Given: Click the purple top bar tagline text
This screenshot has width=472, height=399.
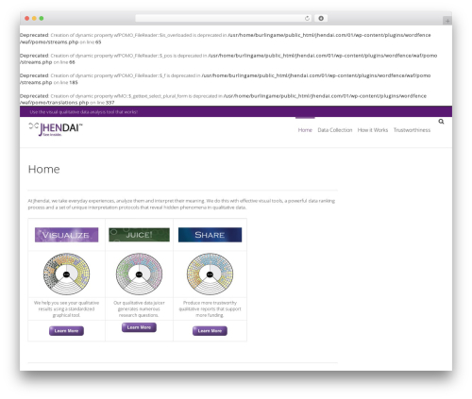Looking at the screenshot, I should tap(84, 112).
